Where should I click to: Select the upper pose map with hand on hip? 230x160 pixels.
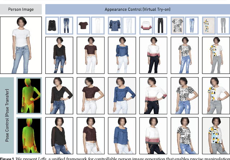click(29, 96)
